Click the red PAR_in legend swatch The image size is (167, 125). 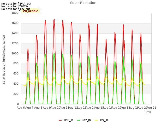coord(60,120)
